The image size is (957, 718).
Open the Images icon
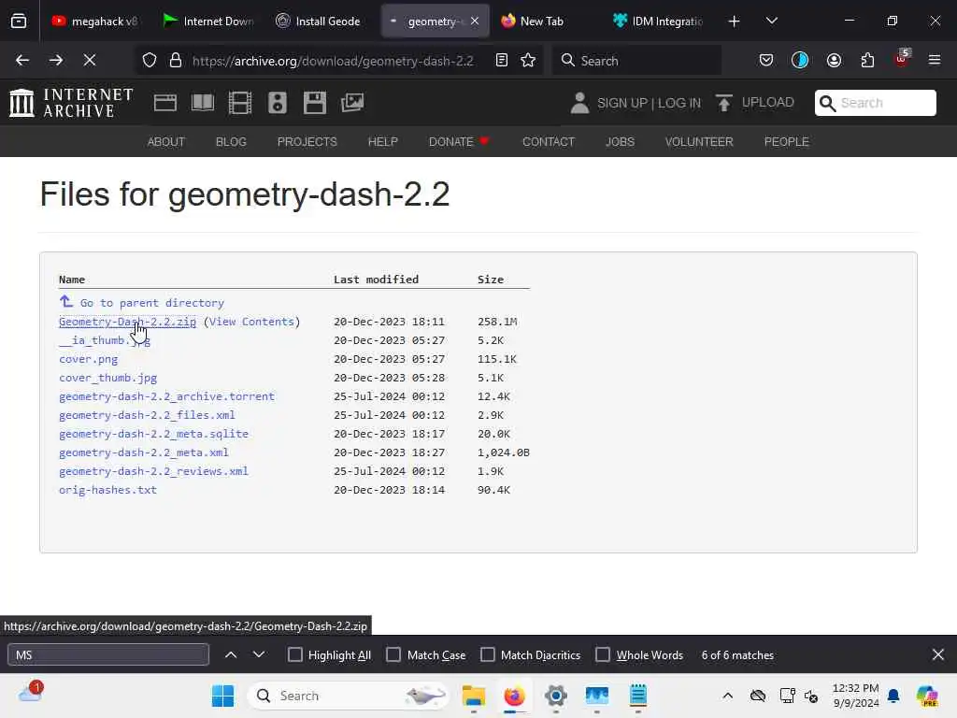click(352, 103)
